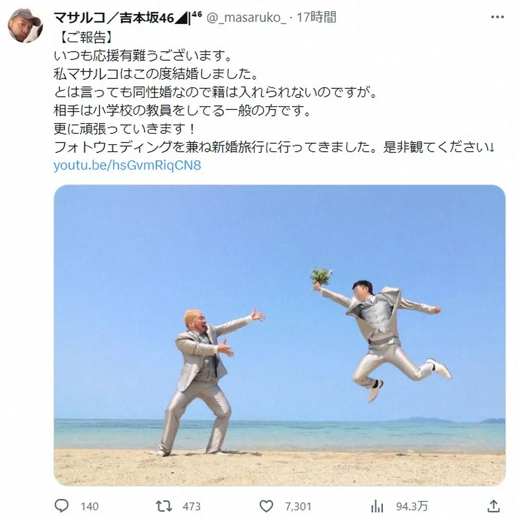Click the jumping man holding bouquet
The height and width of the screenshot is (518, 518).
(x=380, y=333)
